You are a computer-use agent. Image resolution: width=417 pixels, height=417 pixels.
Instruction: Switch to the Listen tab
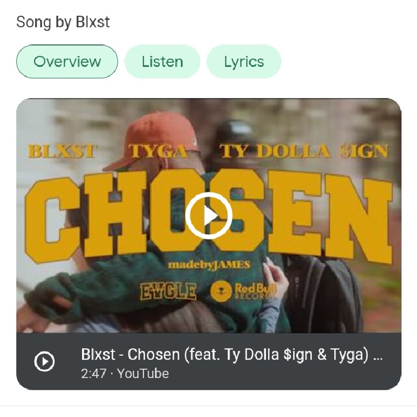162,62
